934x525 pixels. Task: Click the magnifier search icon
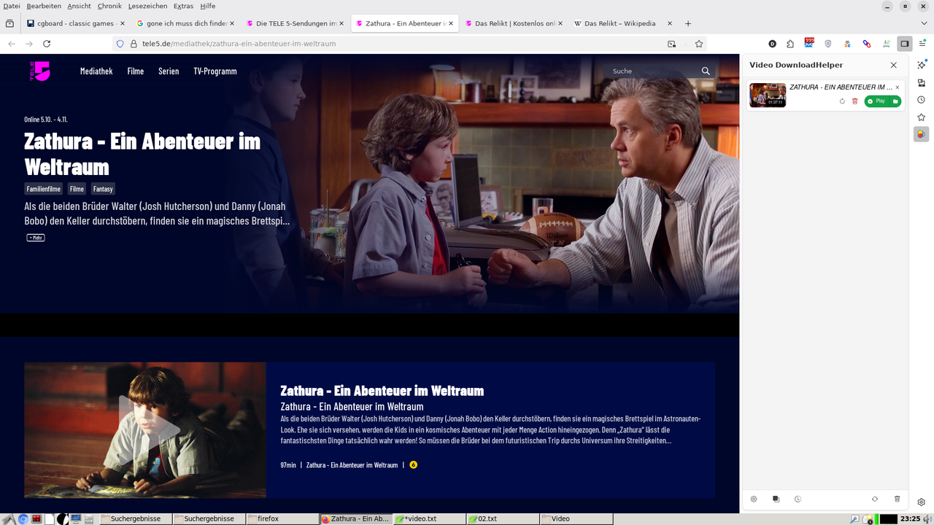point(706,71)
